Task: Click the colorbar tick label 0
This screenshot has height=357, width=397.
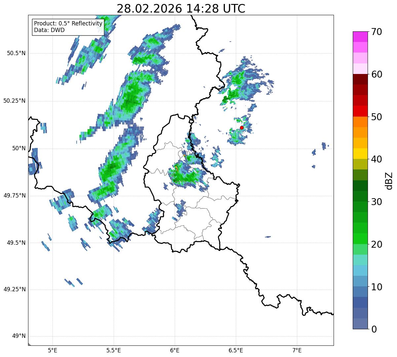Action: (374, 329)
